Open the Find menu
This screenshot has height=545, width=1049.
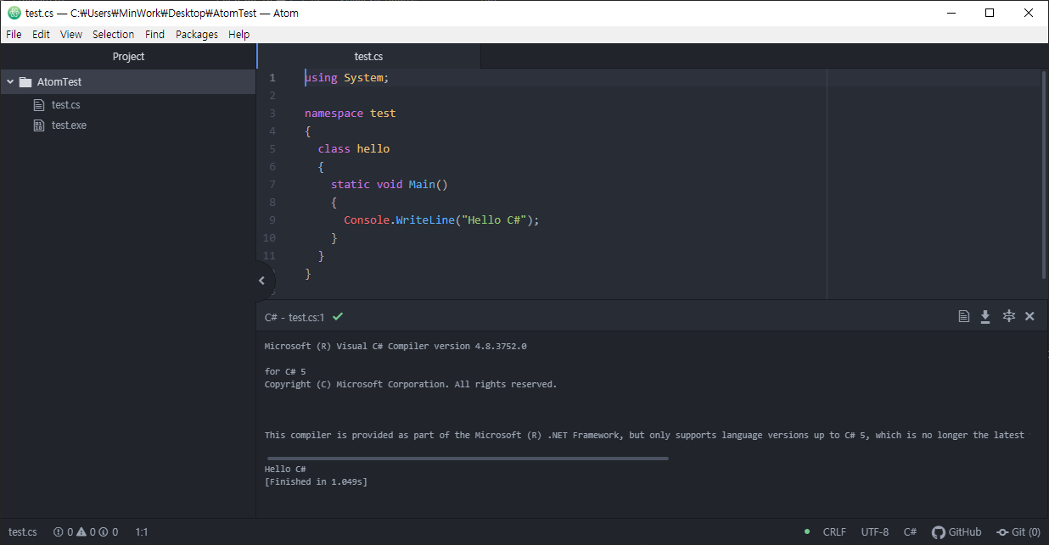point(154,35)
